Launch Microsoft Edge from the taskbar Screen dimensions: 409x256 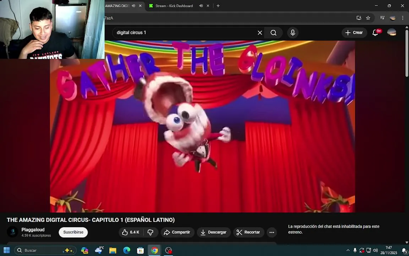click(x=126, y=250)
